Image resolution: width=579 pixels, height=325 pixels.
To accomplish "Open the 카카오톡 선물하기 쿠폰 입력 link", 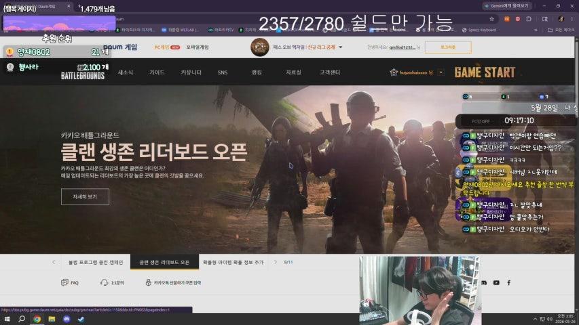I will (x=173, y=282).
